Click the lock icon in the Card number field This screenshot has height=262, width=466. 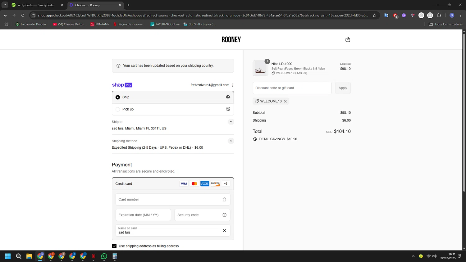point(224,199)
